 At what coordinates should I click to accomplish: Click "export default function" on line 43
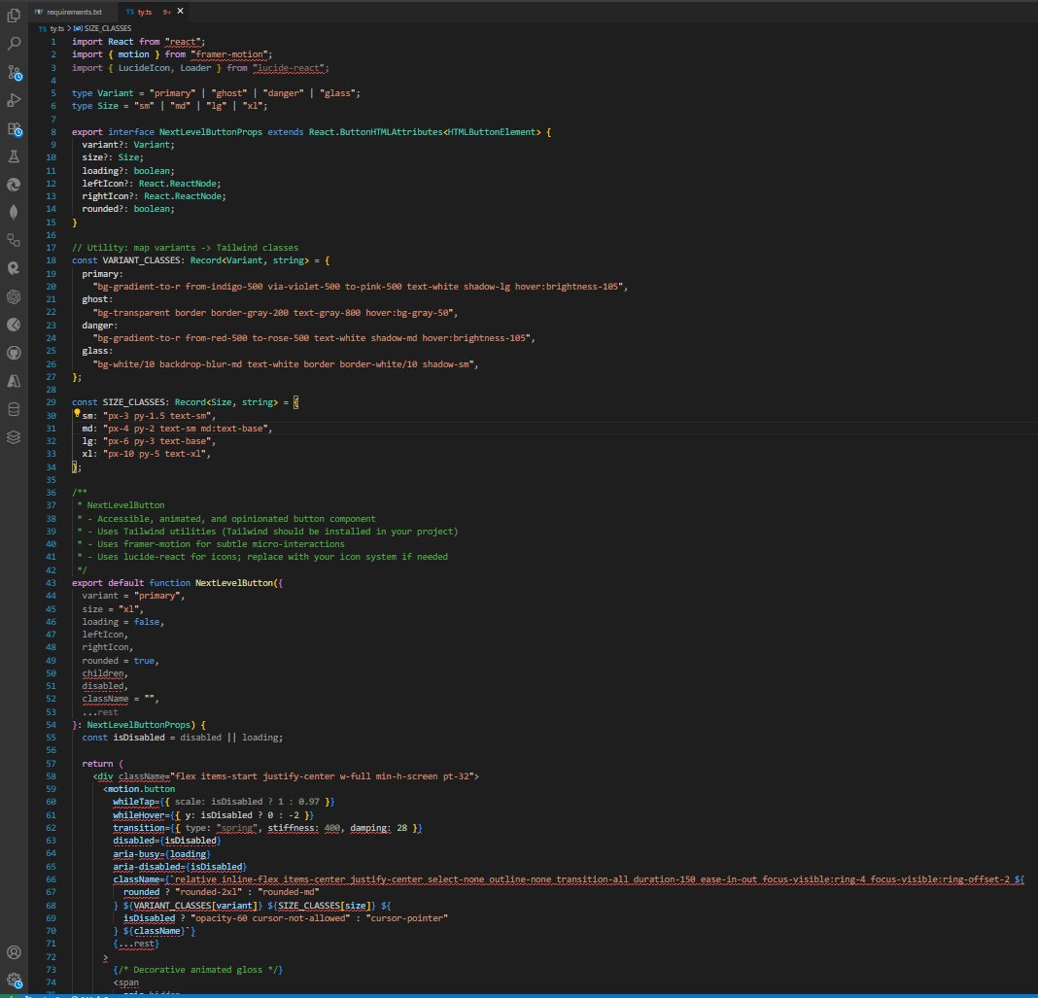pos(131,583)
